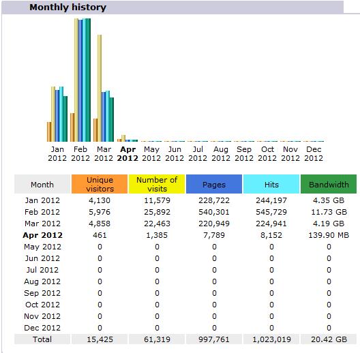The image size is (360, 353).
Task: Click the blue Pages column header
Action: [x=214, y=184]
